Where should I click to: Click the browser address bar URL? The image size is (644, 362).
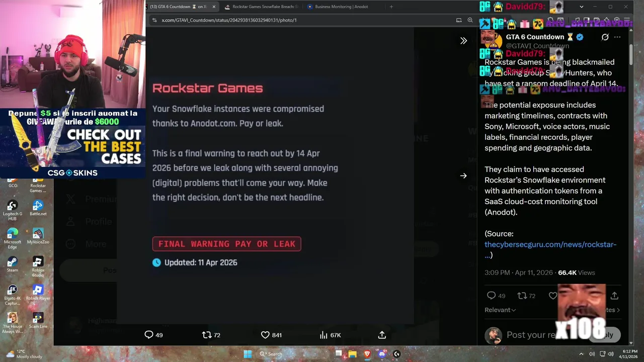coord(229,20)
